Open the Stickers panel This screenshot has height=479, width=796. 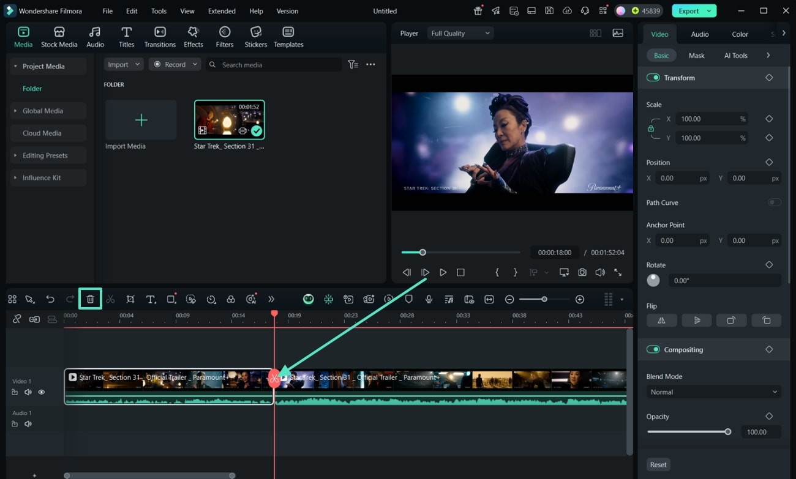click(x=256, y=37)
